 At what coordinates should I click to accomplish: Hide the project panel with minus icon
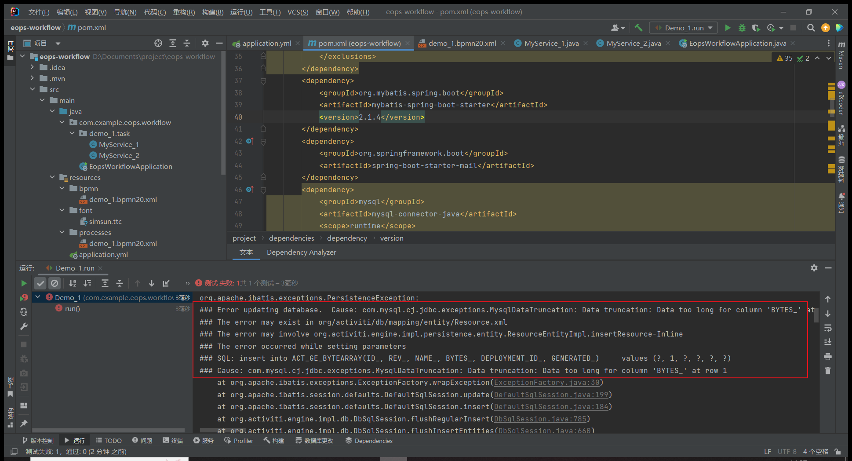219,43
